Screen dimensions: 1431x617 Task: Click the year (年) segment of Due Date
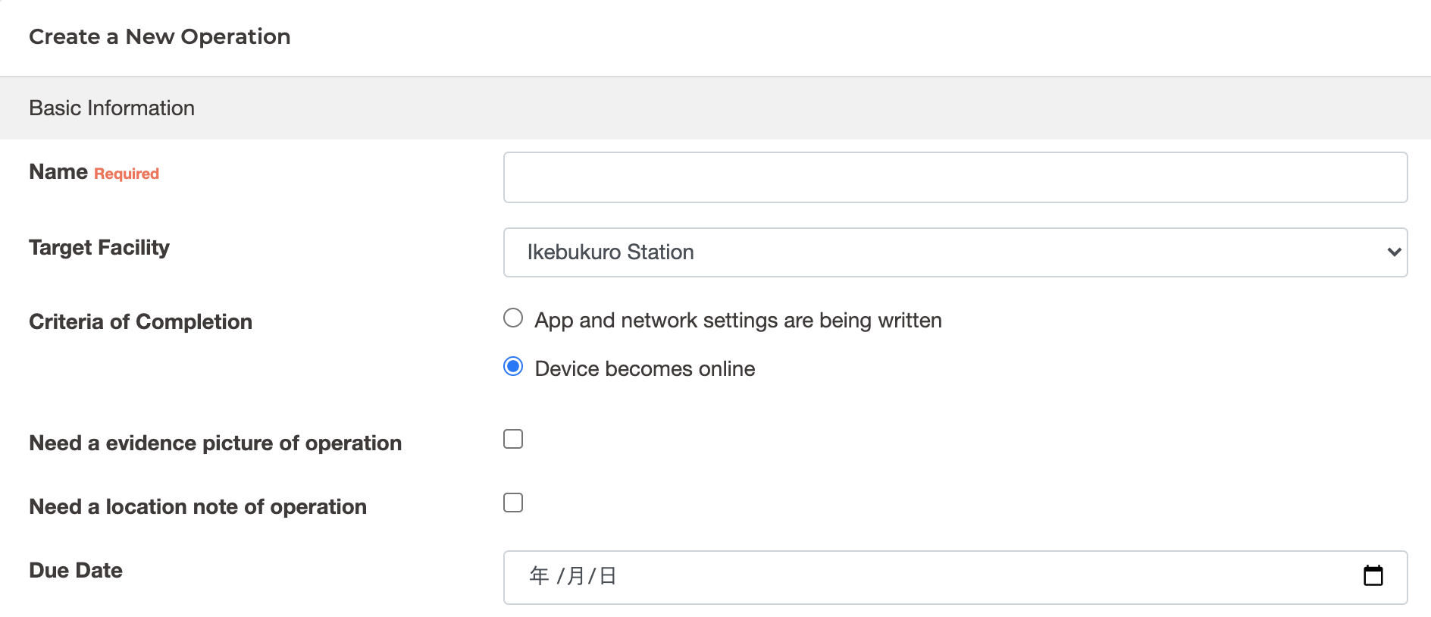pyautogui.click(x=539, y=576)
